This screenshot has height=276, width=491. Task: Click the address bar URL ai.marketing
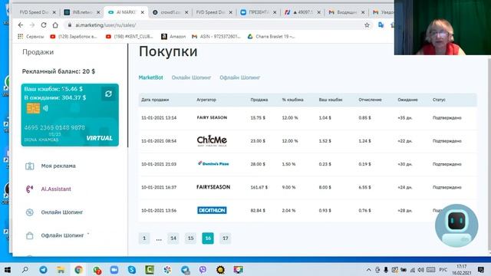pos(106,25)
